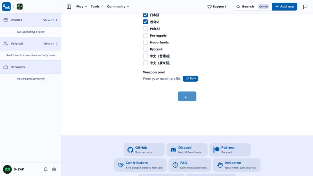Open Discord help & feedback link

(x=187, y=150)
